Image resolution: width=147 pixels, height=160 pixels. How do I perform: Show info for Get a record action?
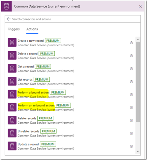point(132,69)
